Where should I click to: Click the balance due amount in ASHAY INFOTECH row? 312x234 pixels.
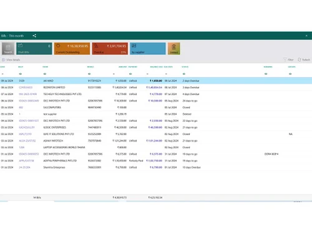click(154, 140)
